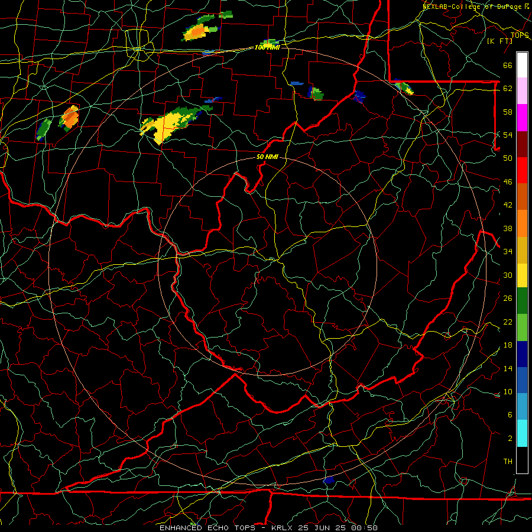The image size is (532, 532).
Task: Choose the navy blue legend band
Action: (x=522, y=354)
